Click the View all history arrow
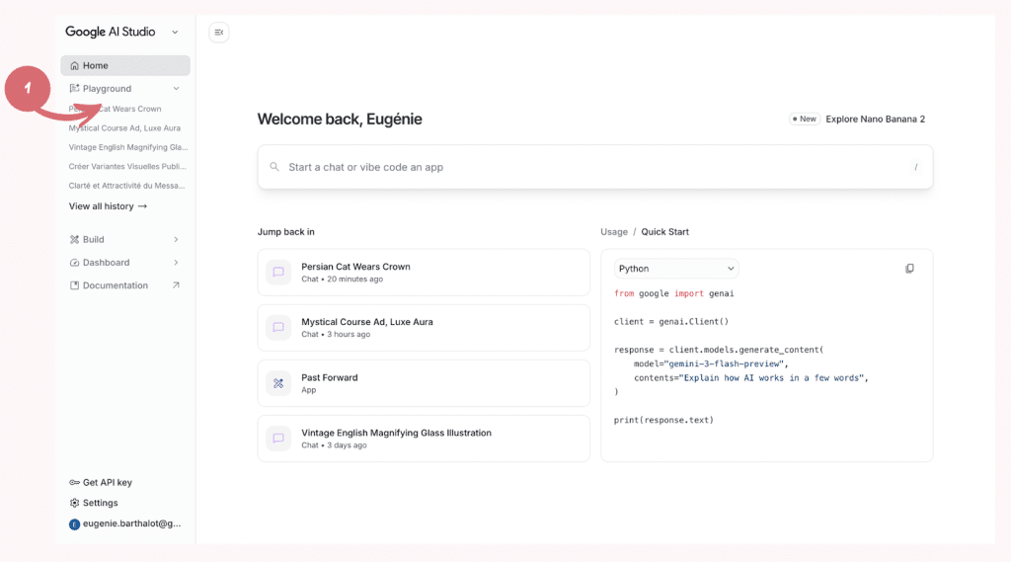1011x562 pixels. 142,206
